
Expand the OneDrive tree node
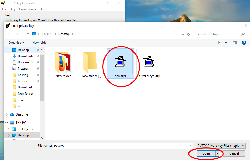click(x=7, y=114)
